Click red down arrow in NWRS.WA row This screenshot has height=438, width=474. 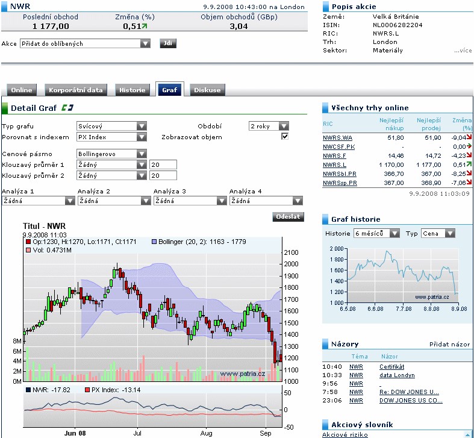click(468, 138)
